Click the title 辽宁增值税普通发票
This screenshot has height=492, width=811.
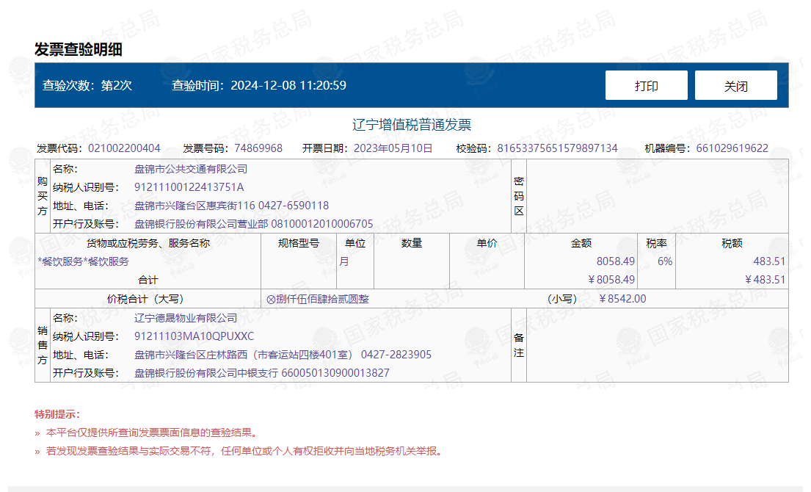(x=412, y=125)
